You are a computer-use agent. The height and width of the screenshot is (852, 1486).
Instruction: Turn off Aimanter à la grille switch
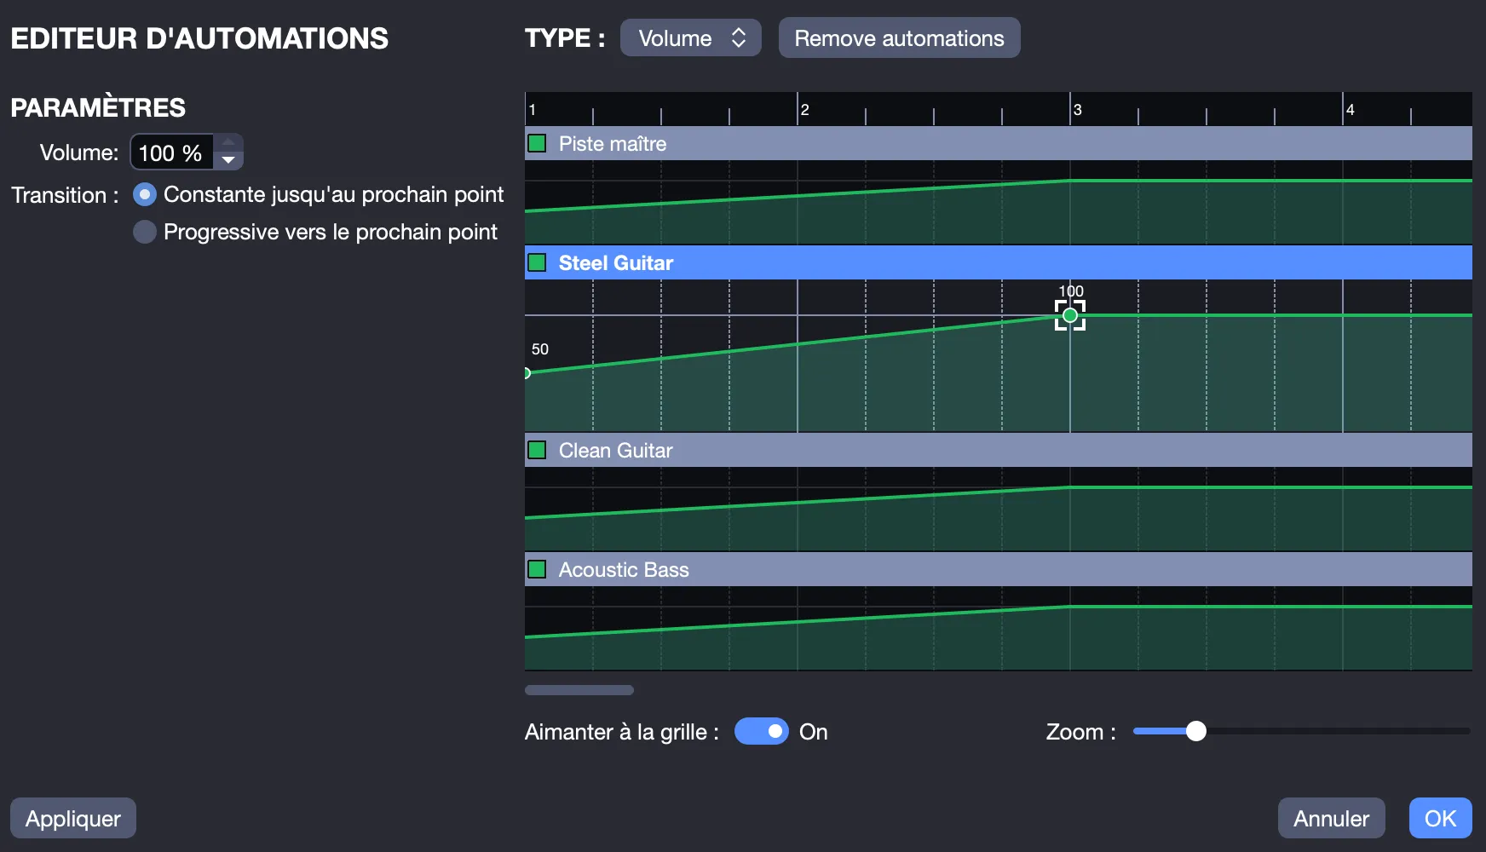pos(762,731)
